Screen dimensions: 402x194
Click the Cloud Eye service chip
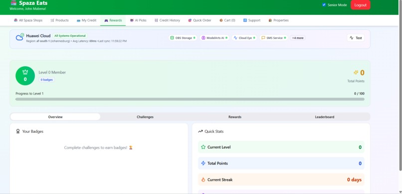coord(244,38)
